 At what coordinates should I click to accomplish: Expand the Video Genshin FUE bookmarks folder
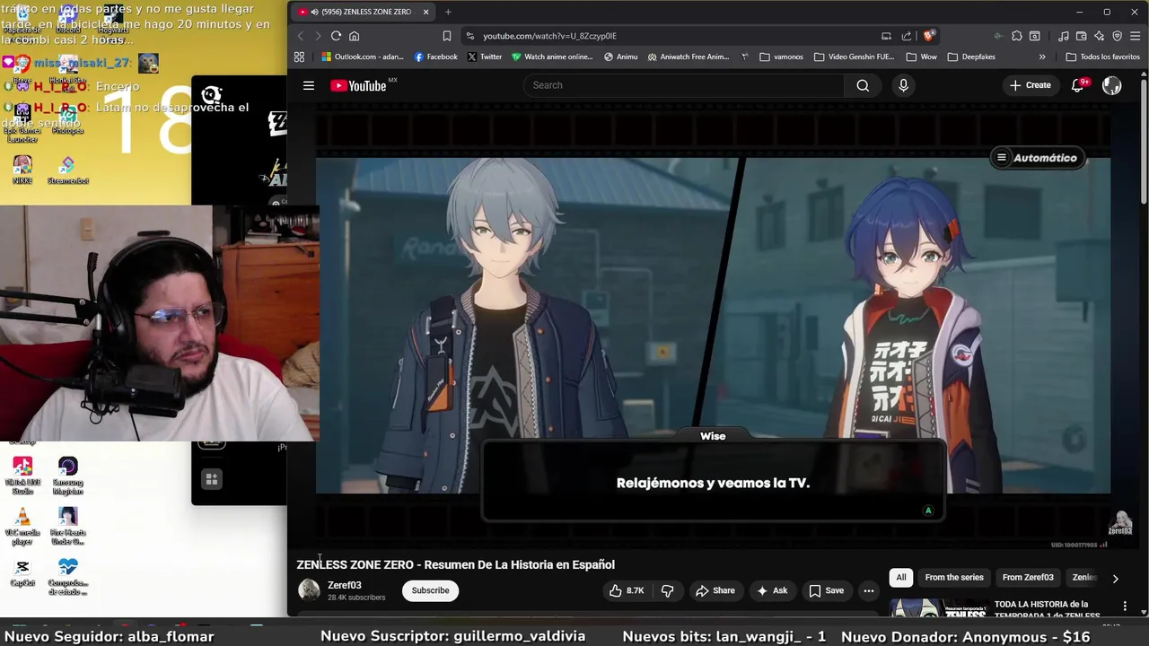[x=854, y=57]
